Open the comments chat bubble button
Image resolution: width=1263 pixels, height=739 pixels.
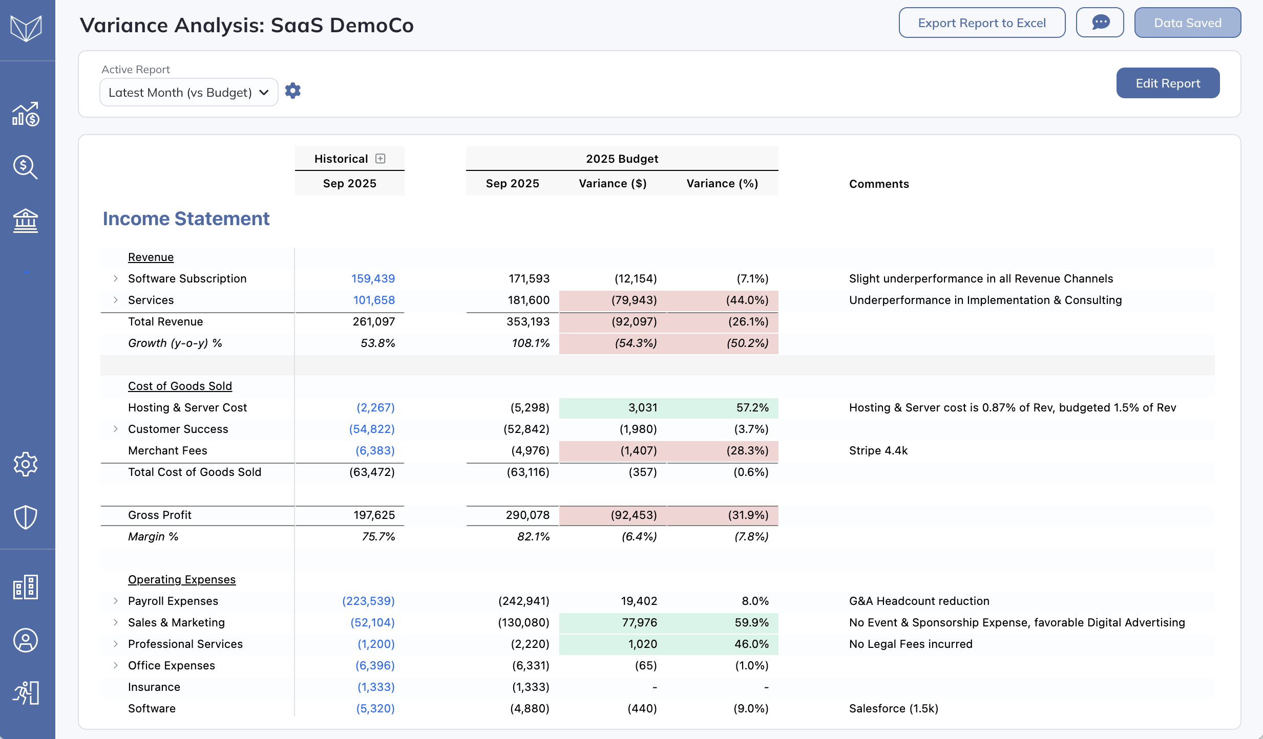[x=1100, y=23]
